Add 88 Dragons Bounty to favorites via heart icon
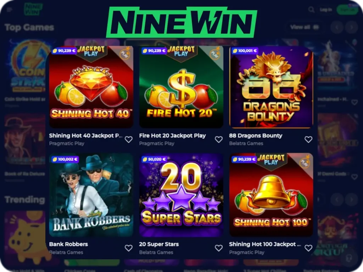The image size is (363, 272). (x=308, y=140)
